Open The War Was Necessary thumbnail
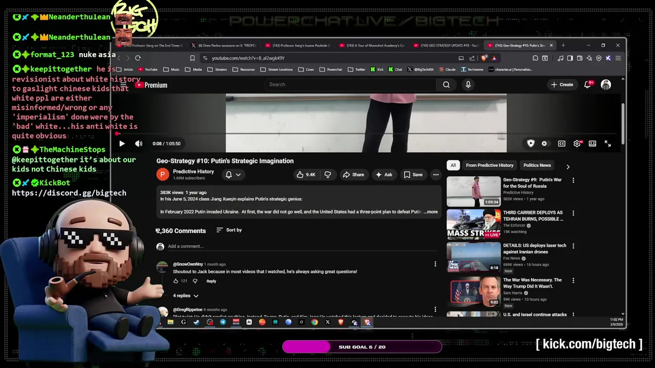The width and height of the screenshot is (655, 368). (x=474, y=291)
